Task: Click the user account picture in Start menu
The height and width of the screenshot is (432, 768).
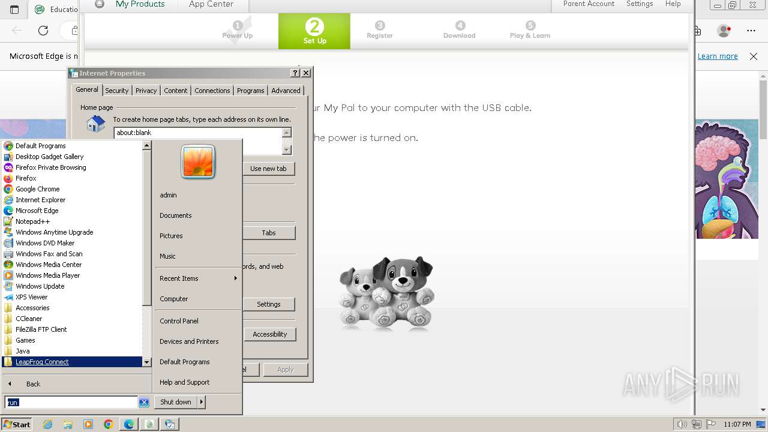Action: coord(198,162)
